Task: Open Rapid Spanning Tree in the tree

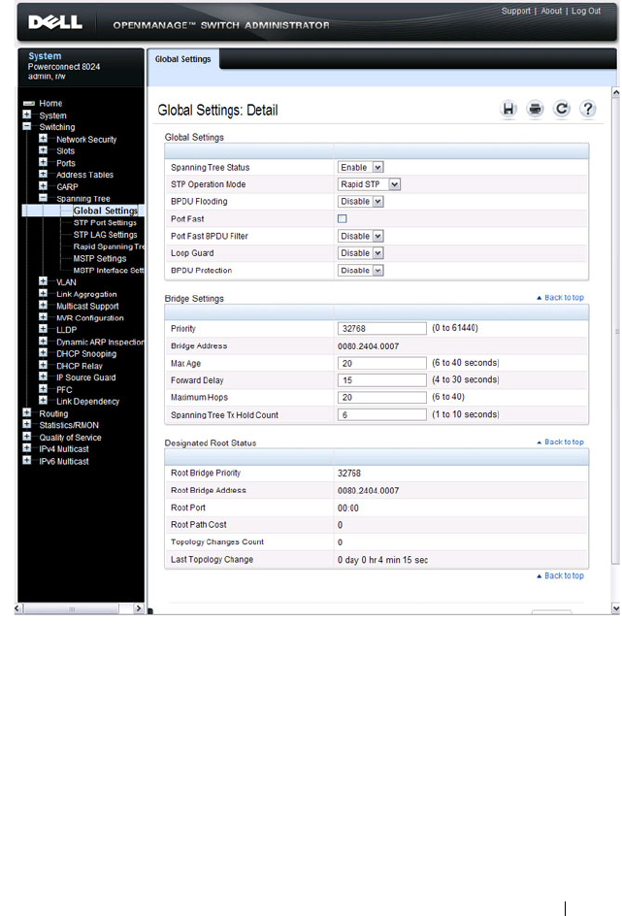Action: [109, 246]
